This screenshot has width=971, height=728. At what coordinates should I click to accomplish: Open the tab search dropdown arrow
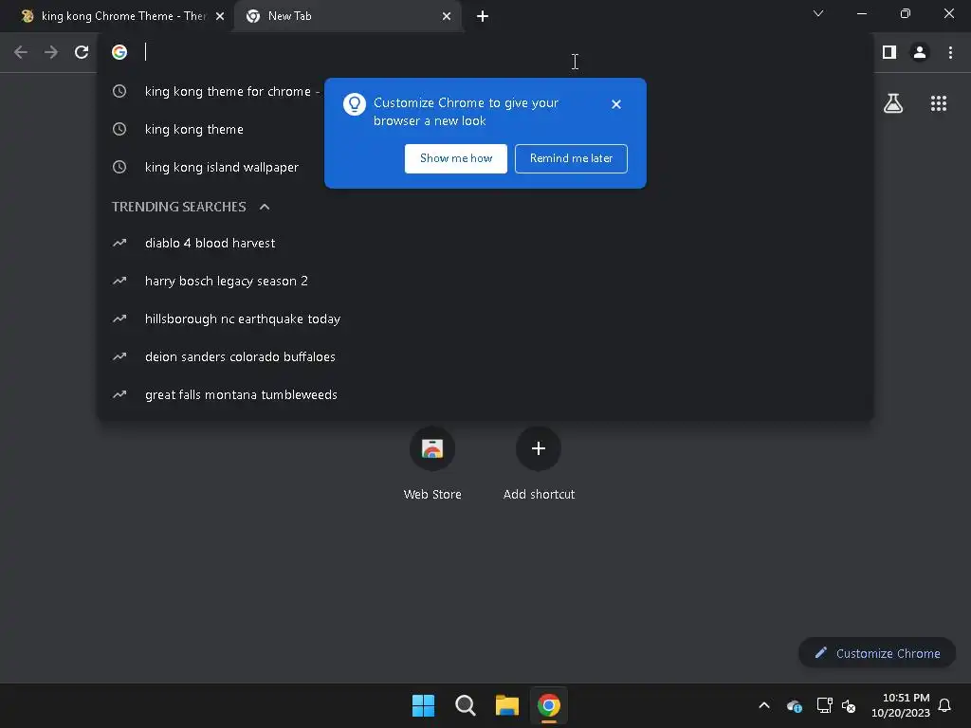818,13
